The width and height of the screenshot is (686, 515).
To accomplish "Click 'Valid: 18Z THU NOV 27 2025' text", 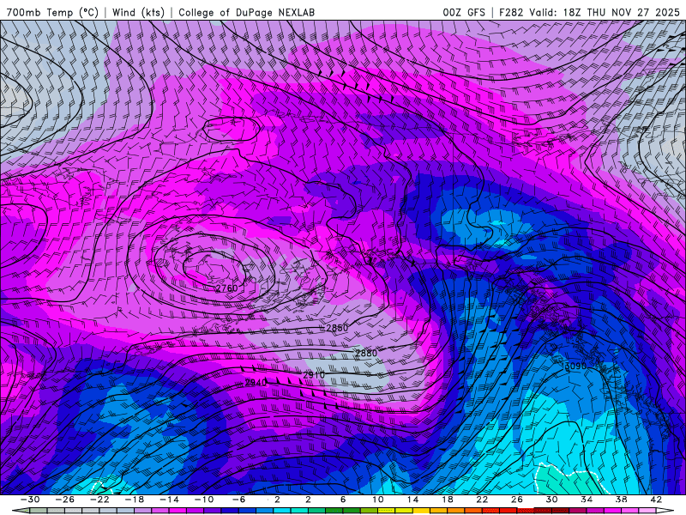I will (x=605, y=12).
